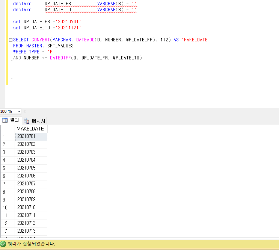Select row header number 13

click(x=8, y=231)
